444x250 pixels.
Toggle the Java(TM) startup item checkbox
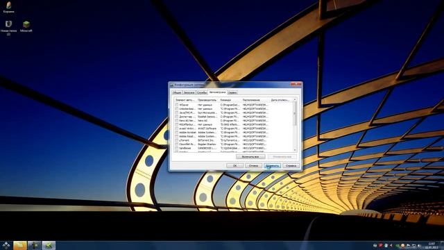pos(177,112)
